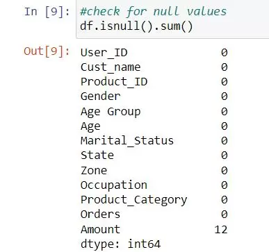
Task: Click the Marital_Status label
Action: coord(127,141)
